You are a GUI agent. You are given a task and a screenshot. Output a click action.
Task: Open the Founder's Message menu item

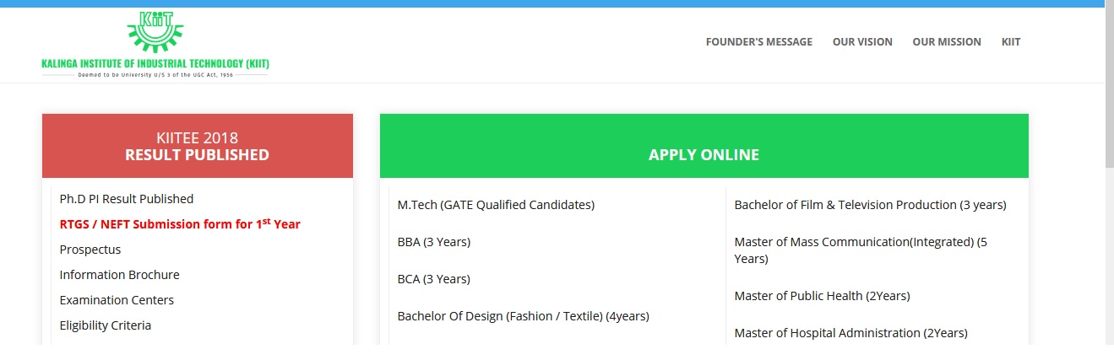click(x=758, y=42)
